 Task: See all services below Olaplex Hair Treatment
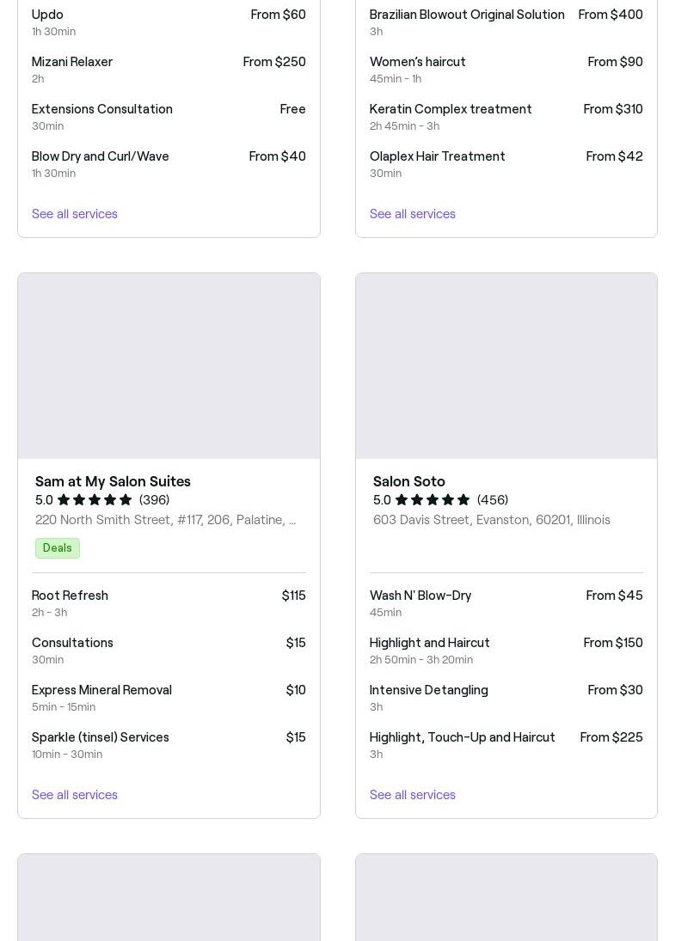click(x=413, y=214)
